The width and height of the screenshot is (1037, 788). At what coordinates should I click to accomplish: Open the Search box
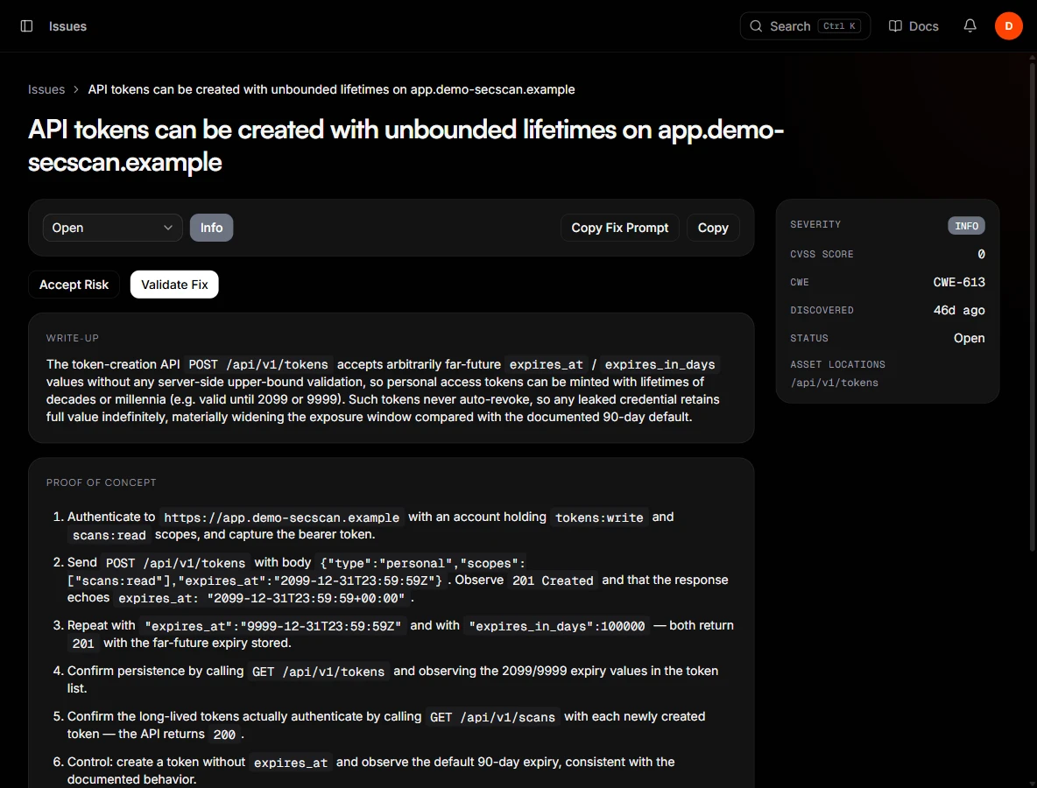[805, 25]
